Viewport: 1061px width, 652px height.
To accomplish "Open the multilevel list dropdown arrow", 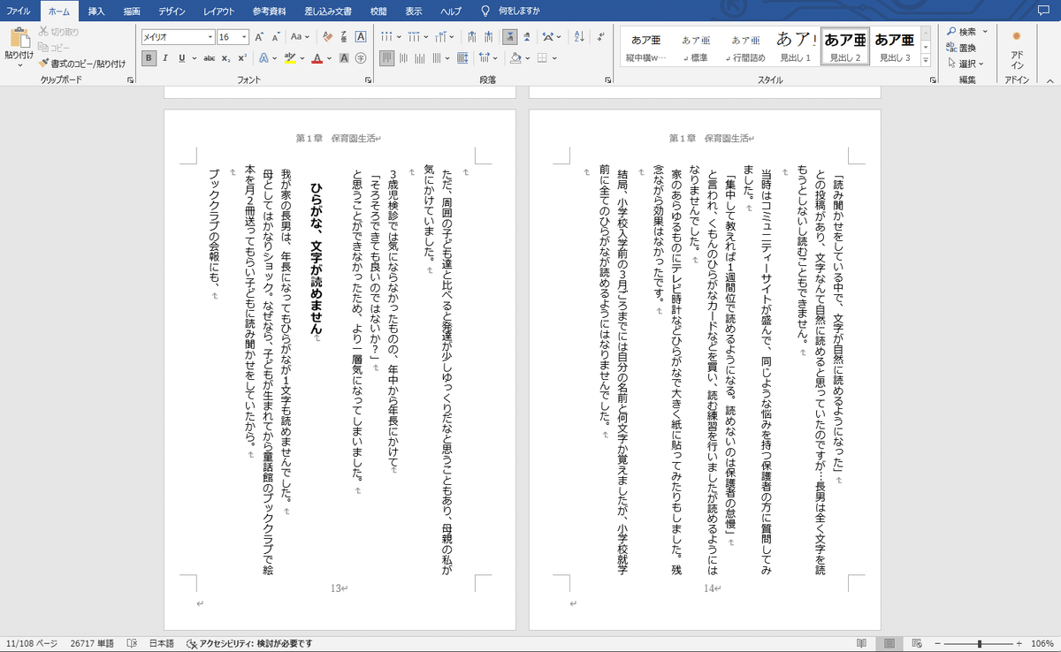I will [452, 37].
